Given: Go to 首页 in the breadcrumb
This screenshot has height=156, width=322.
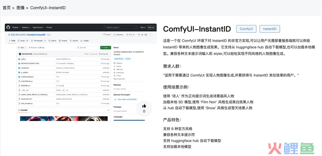Looking at the screenshot, I should click(6, 8).
